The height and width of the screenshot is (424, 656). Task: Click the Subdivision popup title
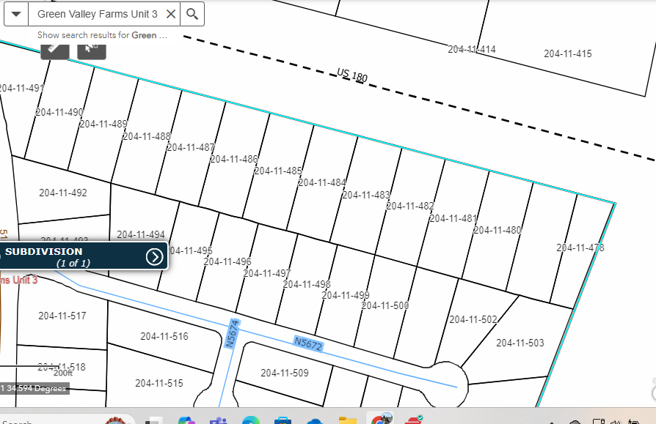coord(44,252)
